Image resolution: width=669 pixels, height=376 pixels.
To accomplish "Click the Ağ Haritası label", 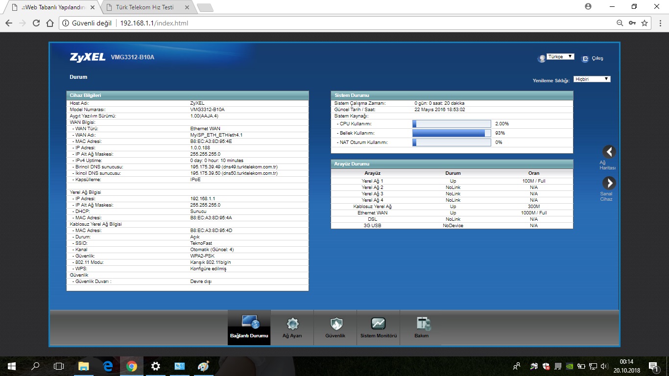I will [607, 165].
